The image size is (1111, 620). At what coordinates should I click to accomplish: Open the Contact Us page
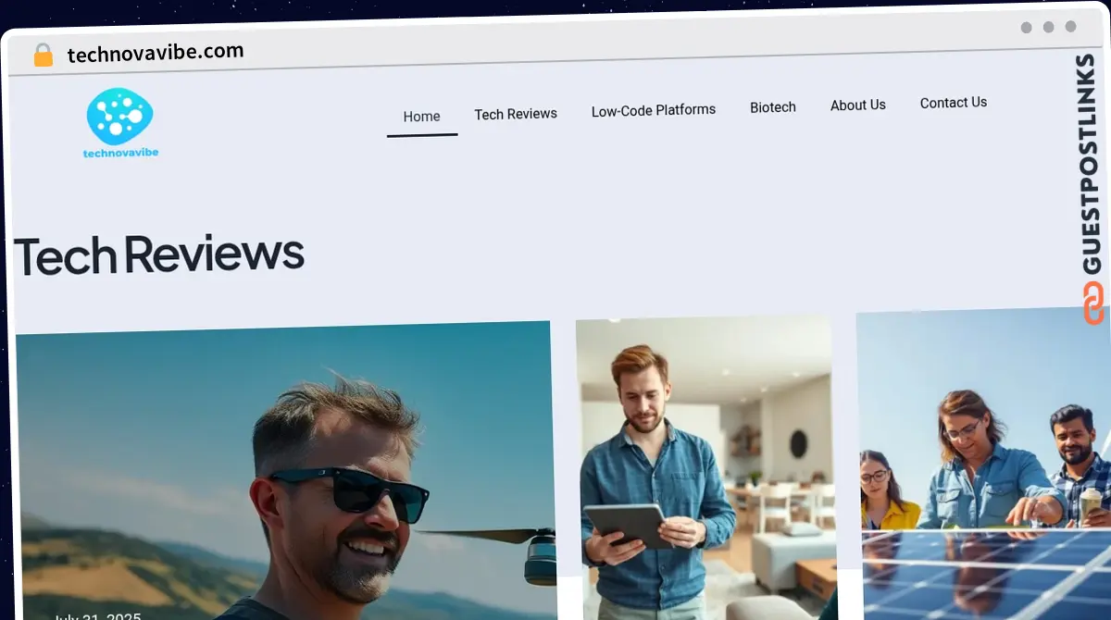954,103
